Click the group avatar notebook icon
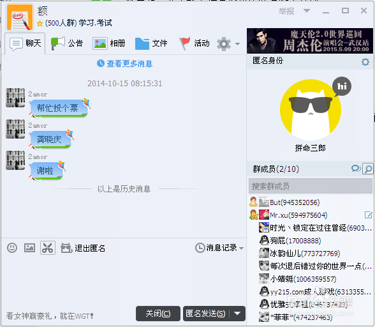375x327 pixels. click(20, 17)
